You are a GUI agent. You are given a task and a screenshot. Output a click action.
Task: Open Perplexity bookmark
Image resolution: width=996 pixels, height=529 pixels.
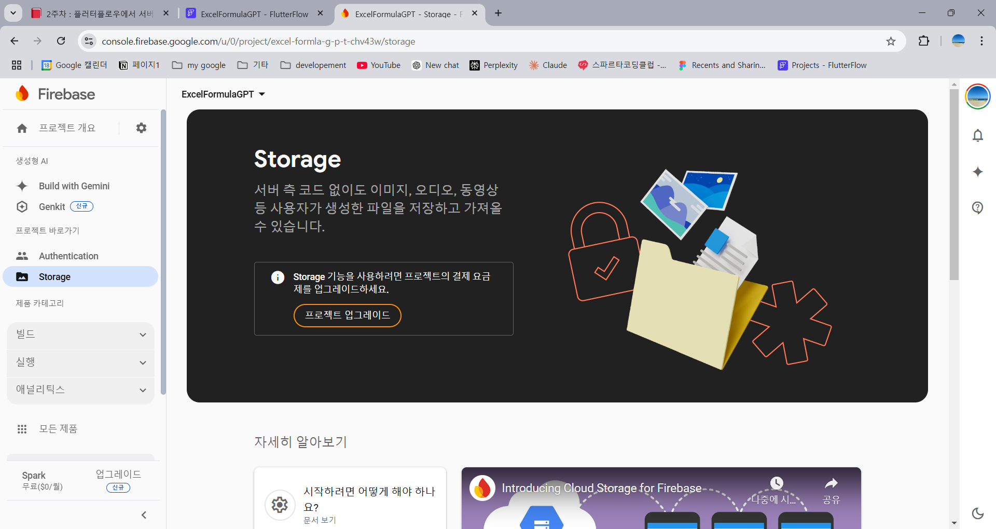point(493,65)
